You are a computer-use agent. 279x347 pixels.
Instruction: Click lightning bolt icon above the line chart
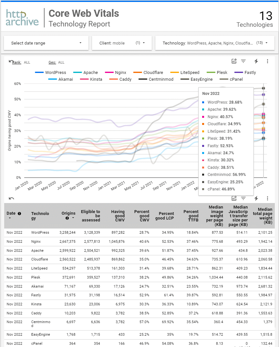point(256,61)
